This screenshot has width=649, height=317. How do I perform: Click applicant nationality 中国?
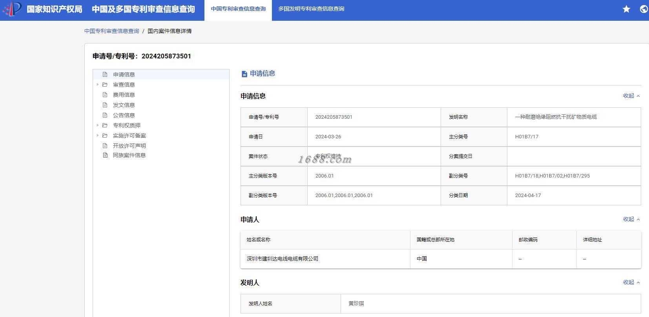coord(422,259)
